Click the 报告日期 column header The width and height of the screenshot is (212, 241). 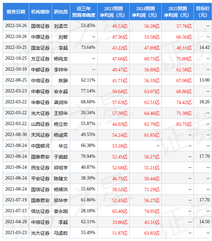16,12
